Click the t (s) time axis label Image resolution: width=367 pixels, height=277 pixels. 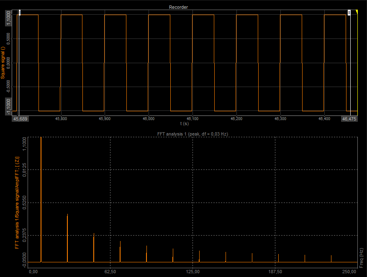(x=185, y=123)
